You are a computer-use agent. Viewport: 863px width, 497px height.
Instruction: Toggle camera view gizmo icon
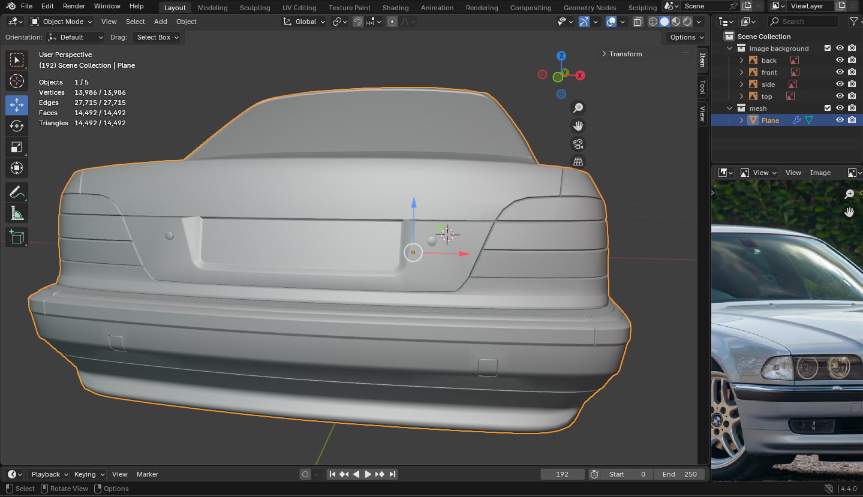(x=578, y=144)
